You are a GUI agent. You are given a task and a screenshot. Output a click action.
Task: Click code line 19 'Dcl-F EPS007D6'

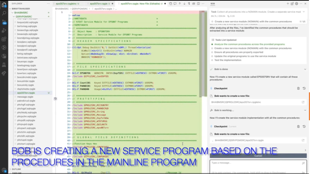tap(125, 73)
